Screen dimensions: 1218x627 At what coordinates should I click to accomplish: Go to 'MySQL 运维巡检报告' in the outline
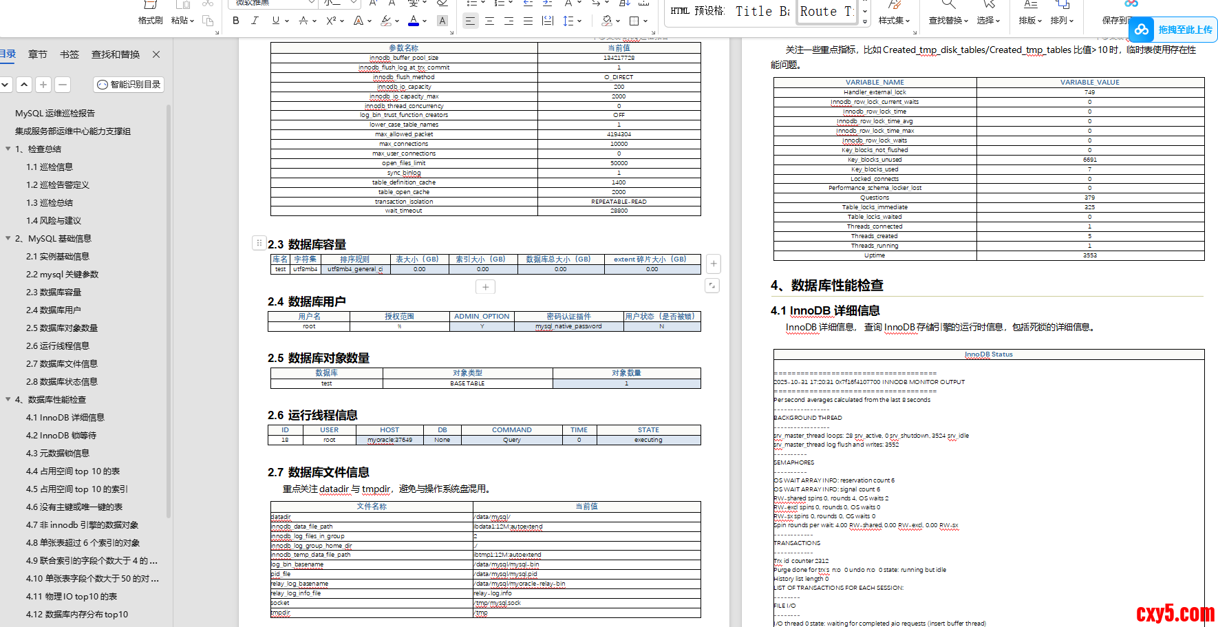[x=55, y=113]
